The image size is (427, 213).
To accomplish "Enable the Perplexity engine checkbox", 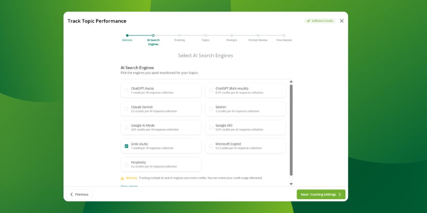I will click(x=126, y=165).
